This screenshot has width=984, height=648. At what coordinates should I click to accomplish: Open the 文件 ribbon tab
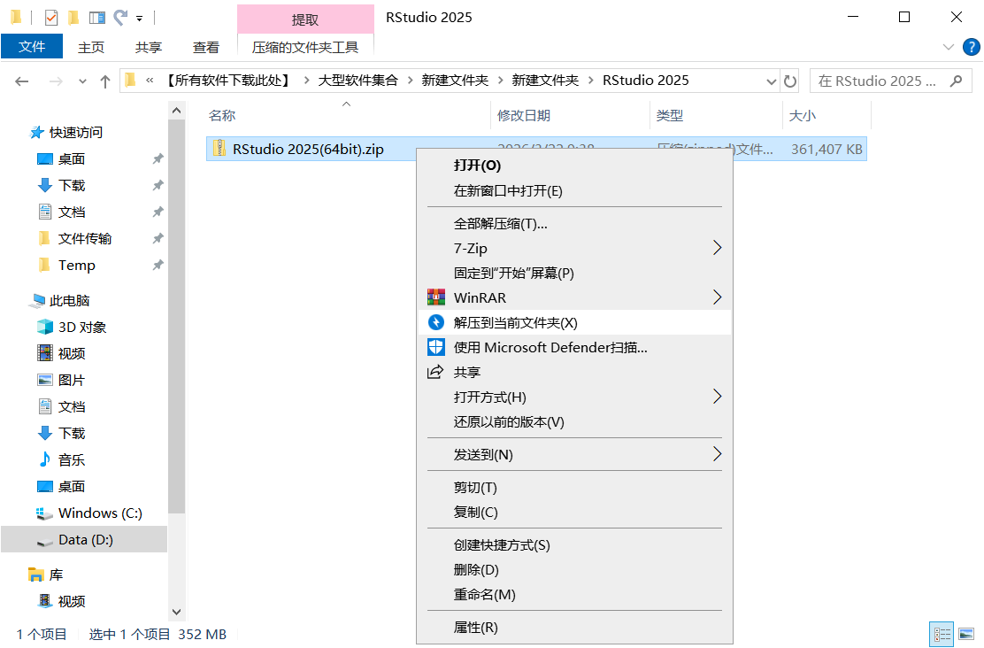[x=32, y=47]
